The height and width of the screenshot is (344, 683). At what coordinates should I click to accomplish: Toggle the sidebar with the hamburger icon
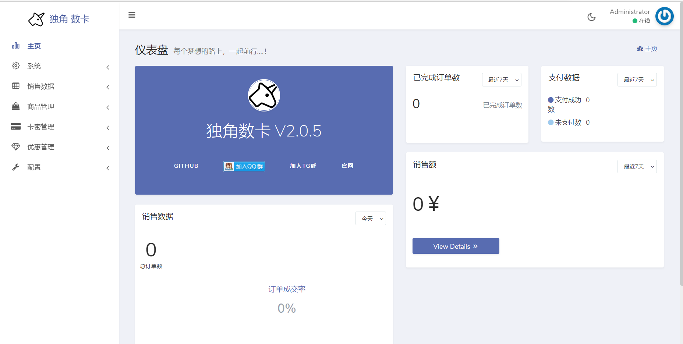tap(132, 15)
